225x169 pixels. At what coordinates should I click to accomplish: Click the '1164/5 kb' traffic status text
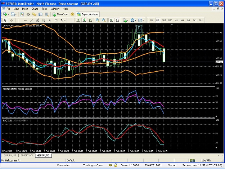point(206,160)
